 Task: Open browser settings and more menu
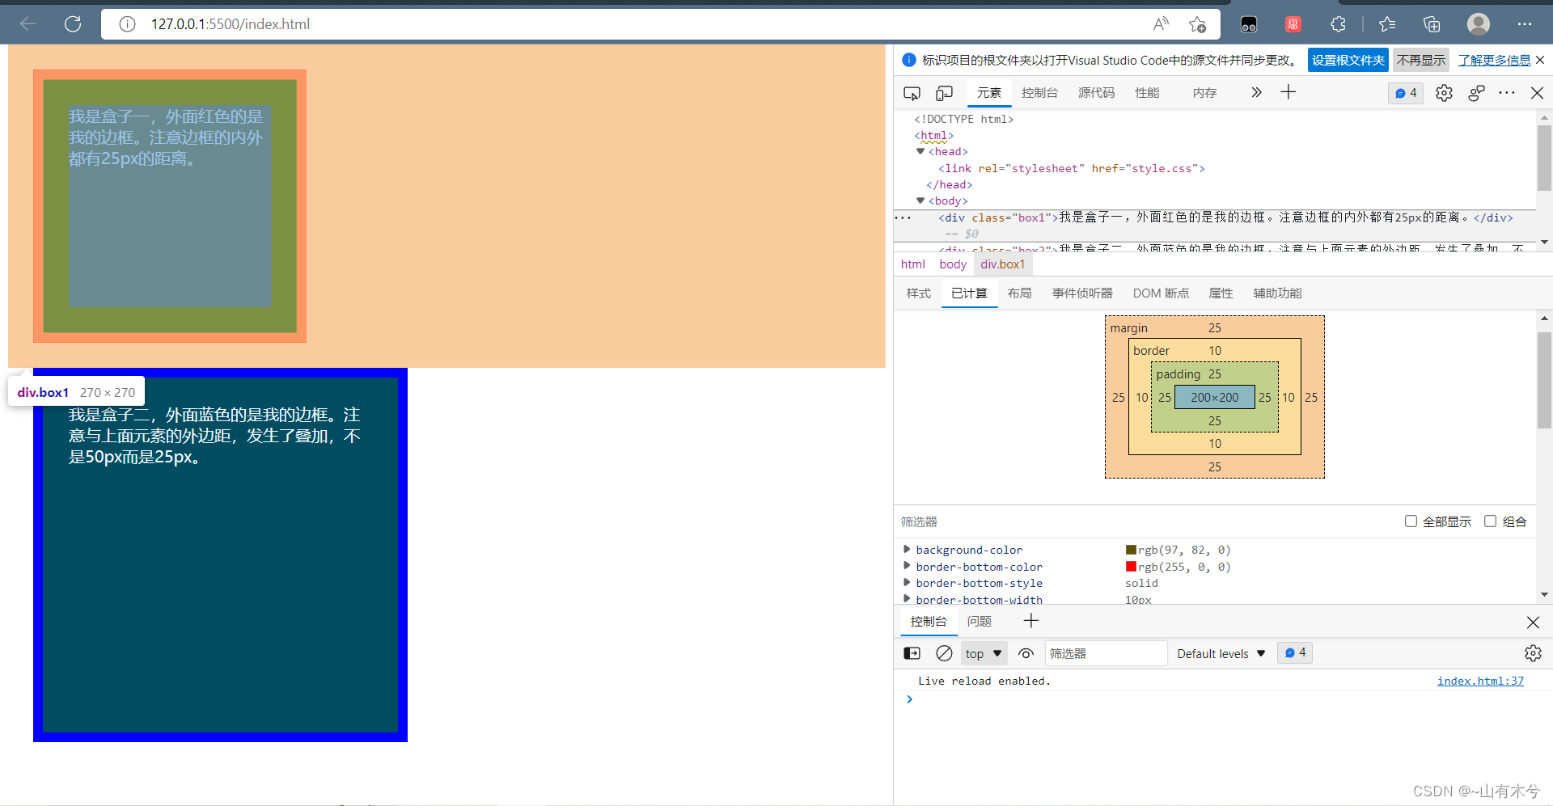pos(1525,24)
